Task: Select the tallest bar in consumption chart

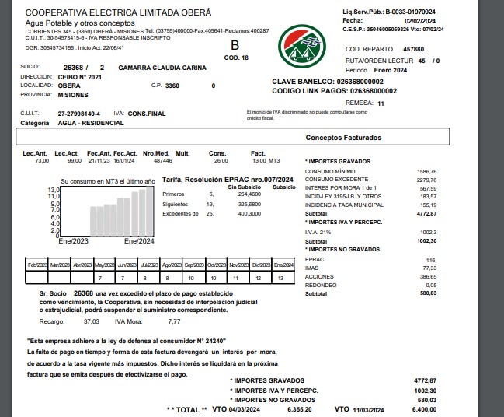Action: pos(150,212)
